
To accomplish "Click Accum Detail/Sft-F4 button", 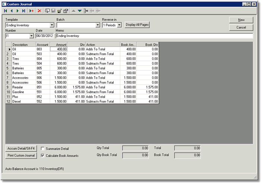I will click(x=21, y=149).
